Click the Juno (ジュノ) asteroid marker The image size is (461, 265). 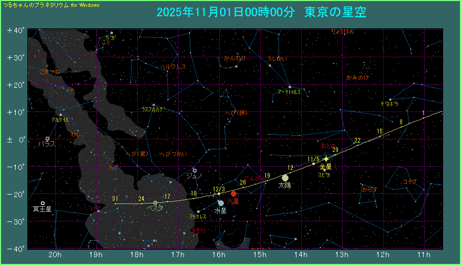tap(194, 170)
